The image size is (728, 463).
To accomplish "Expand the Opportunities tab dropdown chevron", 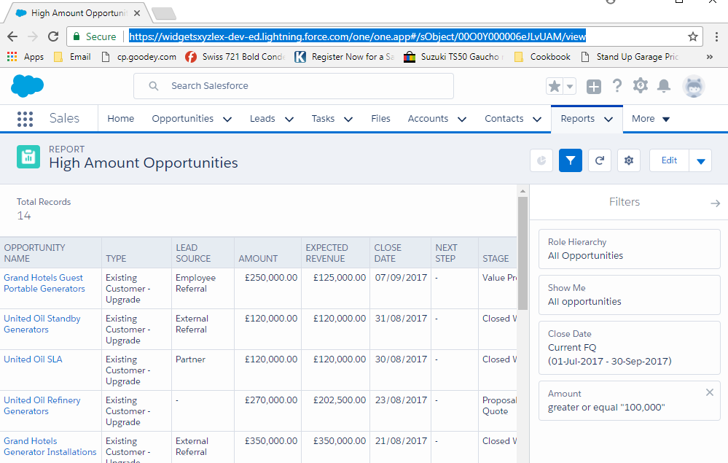I will tap(227, 120).
